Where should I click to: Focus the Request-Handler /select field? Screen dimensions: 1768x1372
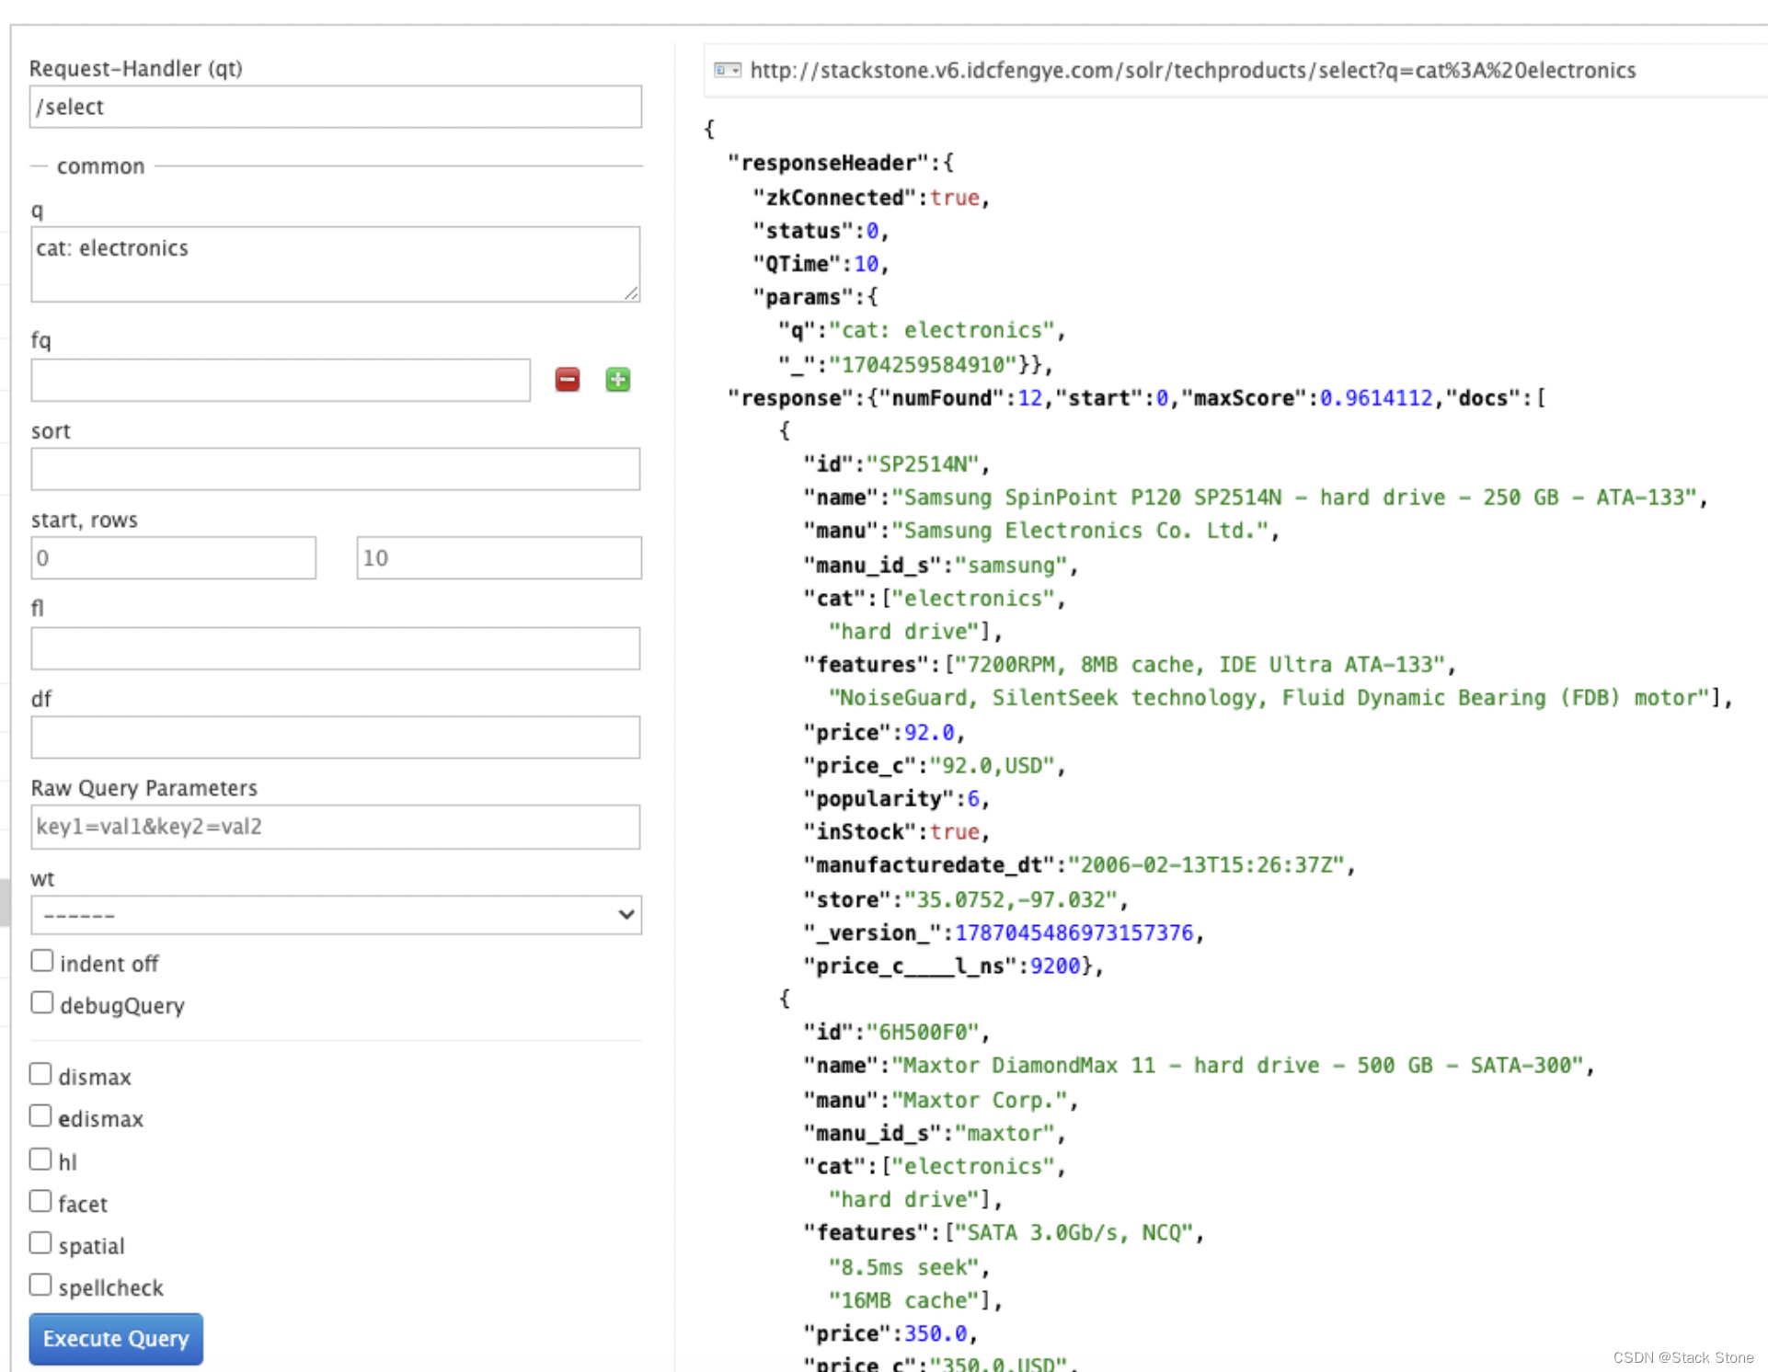pyautogui.click(x=336, y=107)
